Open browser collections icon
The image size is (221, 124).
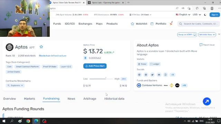204,8
